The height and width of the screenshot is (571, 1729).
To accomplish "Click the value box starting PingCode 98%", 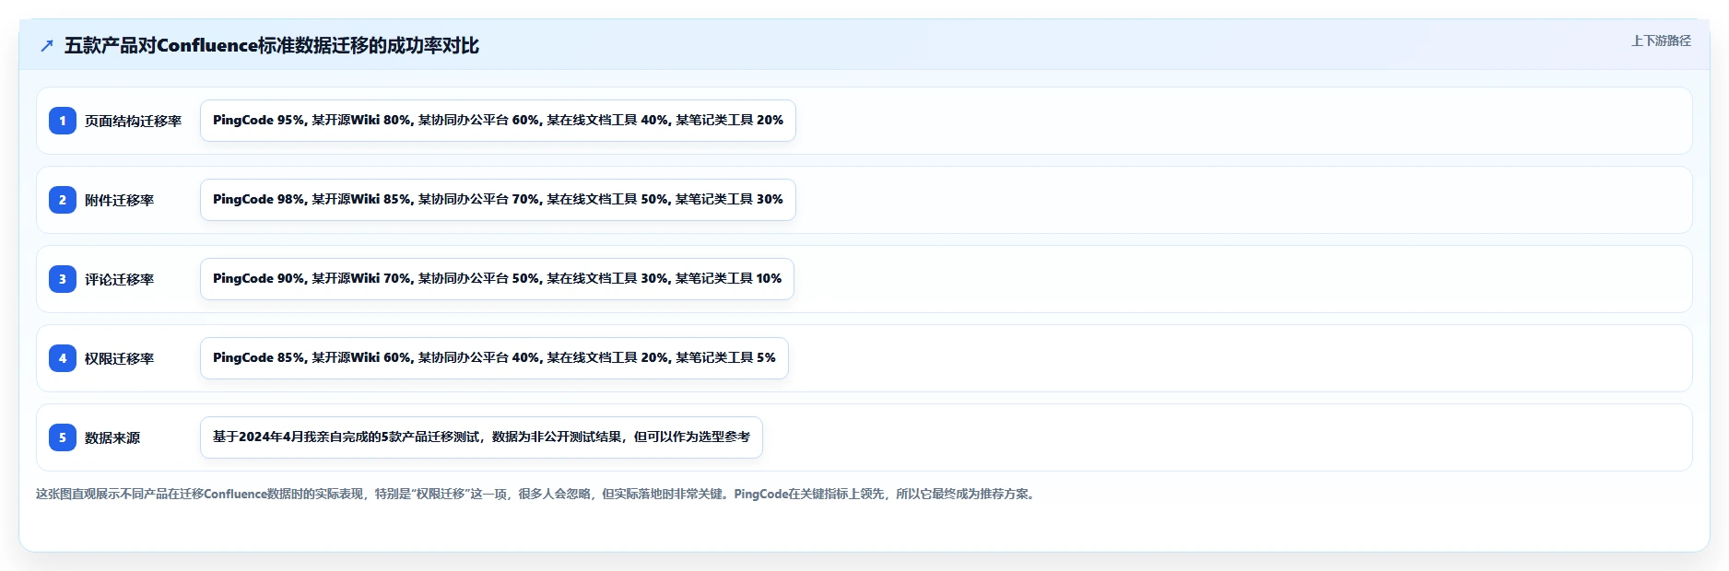I will tap(498, 200).
